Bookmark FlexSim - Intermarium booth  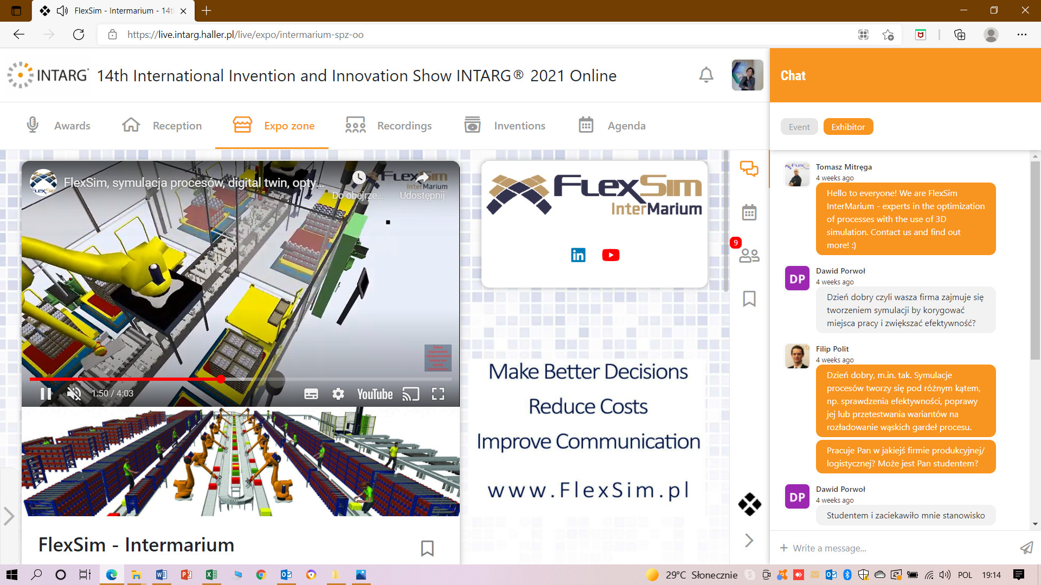pyautogui.click(x=427, y=548)
